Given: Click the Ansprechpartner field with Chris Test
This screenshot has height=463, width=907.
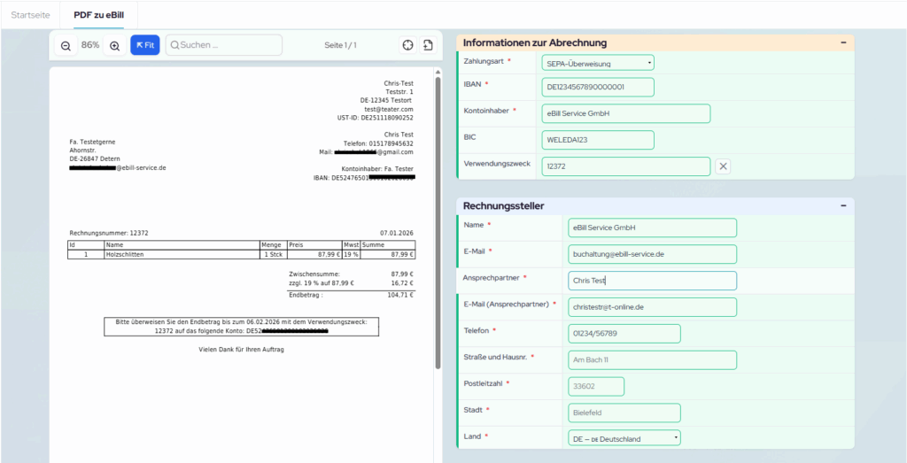Looking at the screenshot, I should [653, 281].
